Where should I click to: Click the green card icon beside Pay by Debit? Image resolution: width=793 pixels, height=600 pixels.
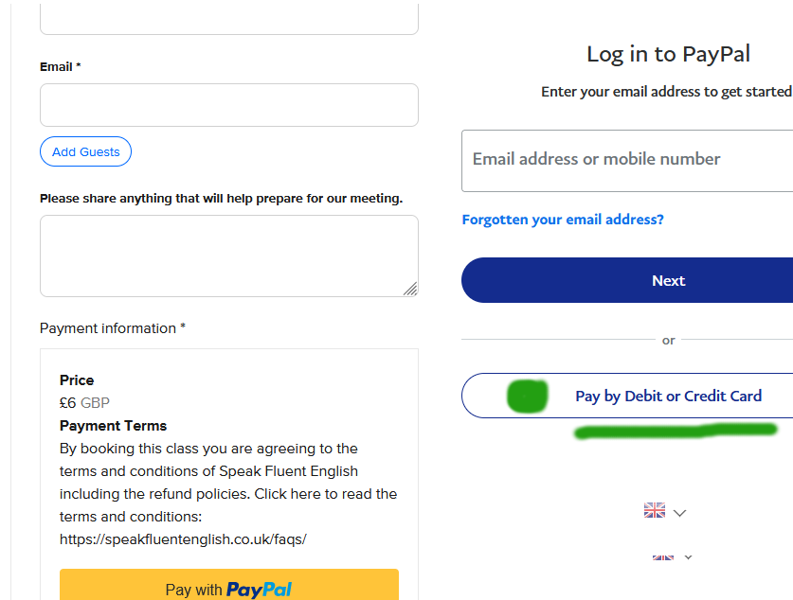(528, 396)
